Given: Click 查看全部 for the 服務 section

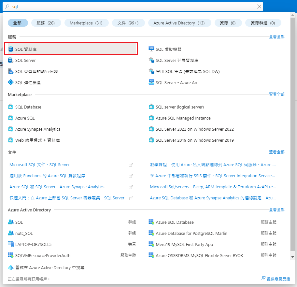Looking at the screenshot, I should pos(276,36).
